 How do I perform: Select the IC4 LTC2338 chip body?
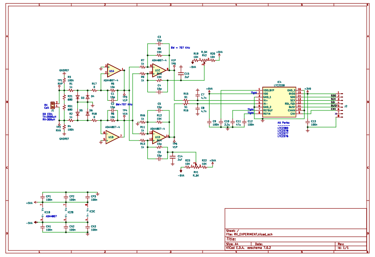click(279, 102)
